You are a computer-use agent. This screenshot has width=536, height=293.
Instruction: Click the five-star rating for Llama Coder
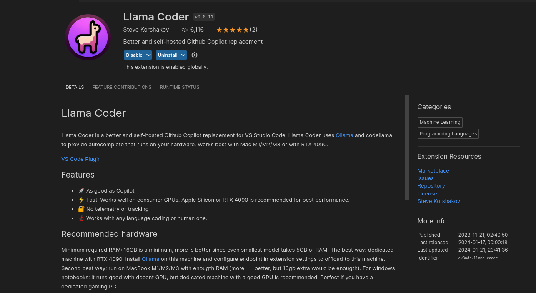232,30
